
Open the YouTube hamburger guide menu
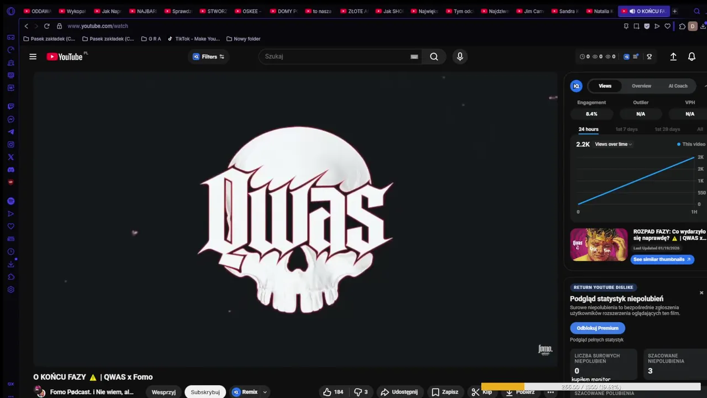[x=33, y=56]
